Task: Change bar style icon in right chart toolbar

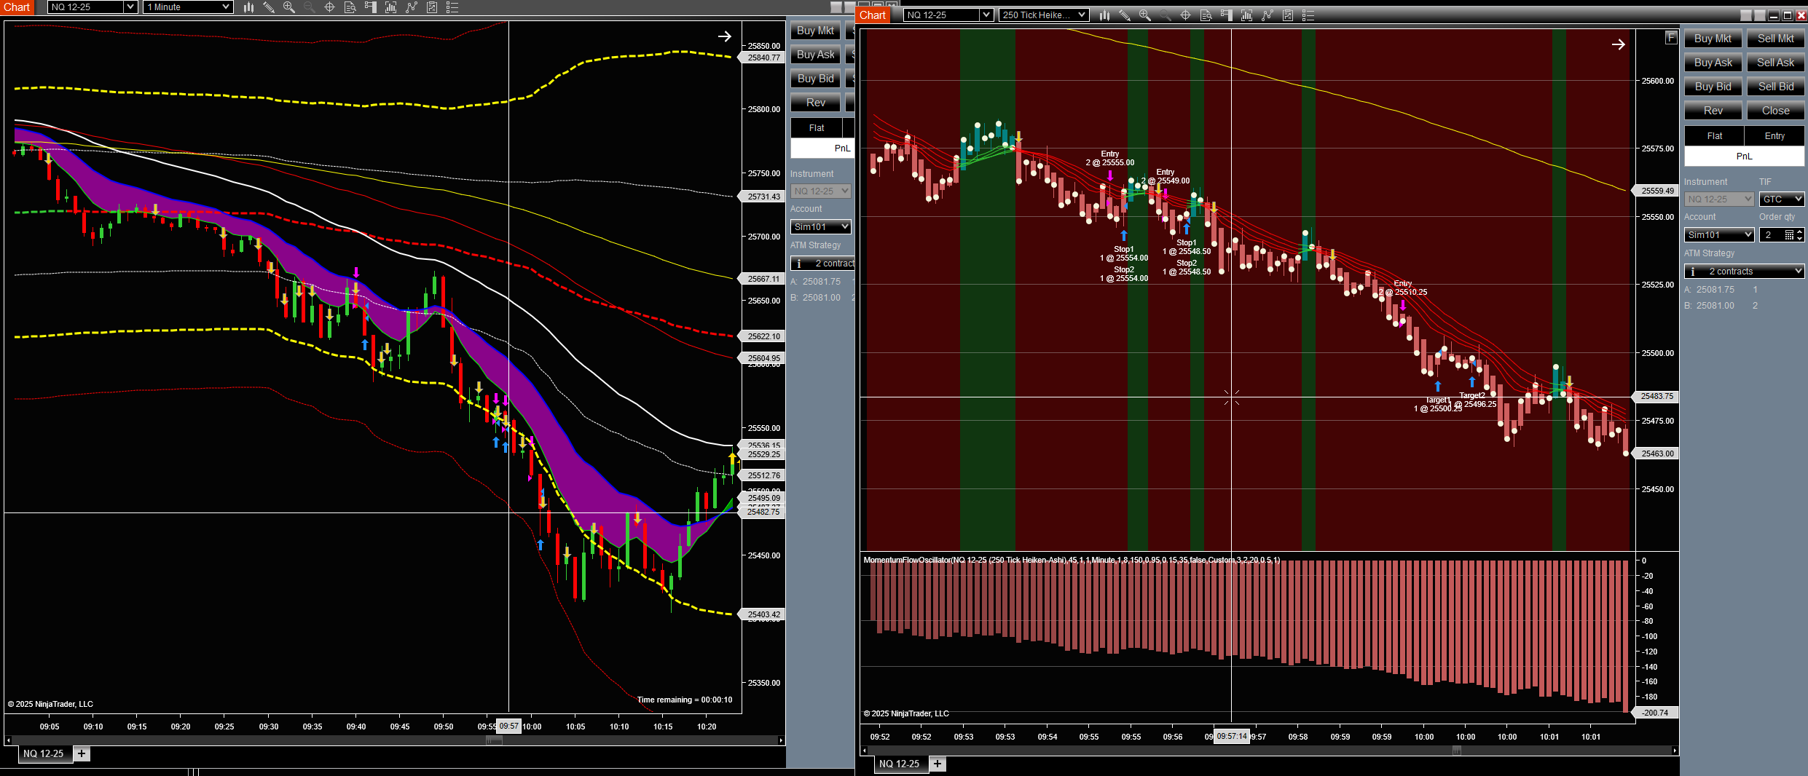Action: click(x=1104, y=15)
